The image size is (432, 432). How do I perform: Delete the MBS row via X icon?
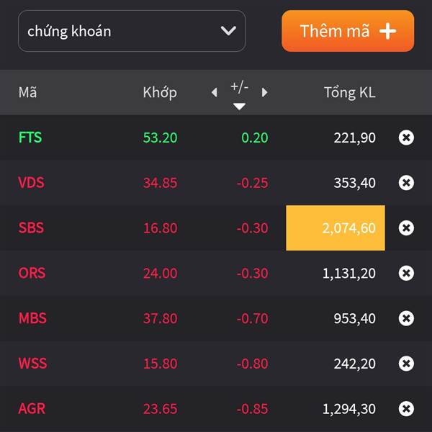406,318
